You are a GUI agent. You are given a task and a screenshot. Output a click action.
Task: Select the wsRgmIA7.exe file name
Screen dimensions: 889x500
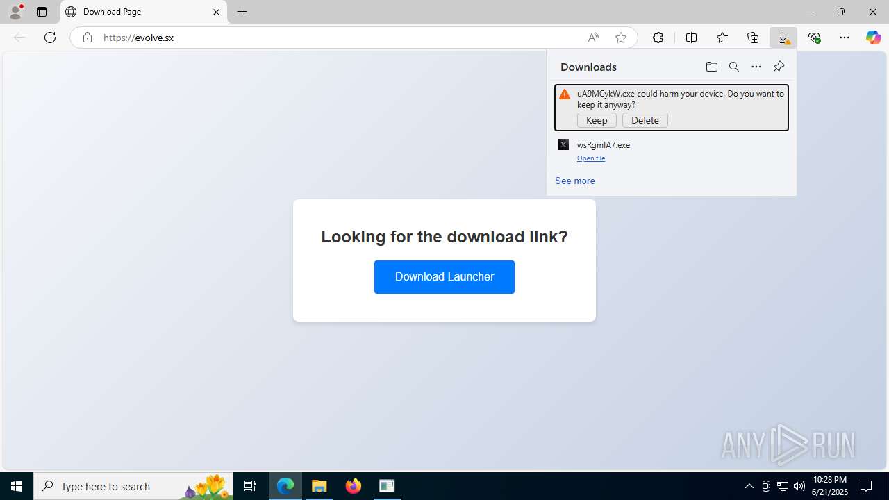click(x=604, y=145)
